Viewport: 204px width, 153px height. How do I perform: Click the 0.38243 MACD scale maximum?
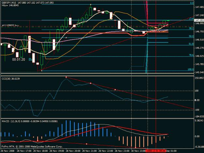[199, 120]
